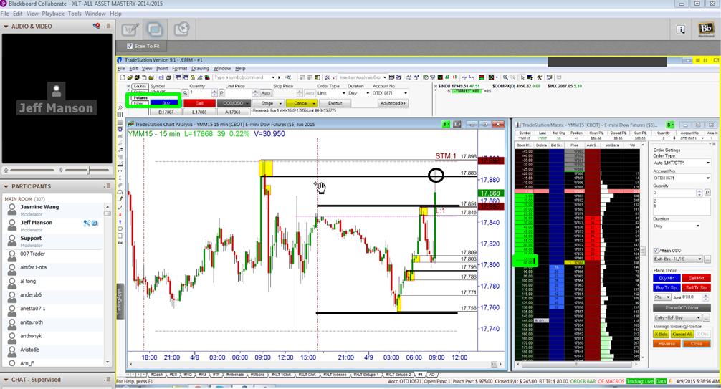Click the yellow Cancel button in order bar
The height and width of the screenshot is (389, 721).
[x=301, y=103]
